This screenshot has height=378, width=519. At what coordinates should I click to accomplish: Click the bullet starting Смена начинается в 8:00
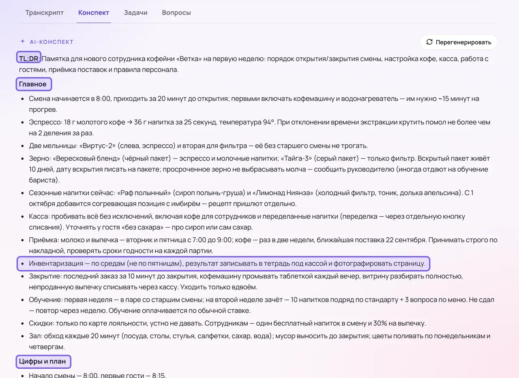(x=254, y=104)
